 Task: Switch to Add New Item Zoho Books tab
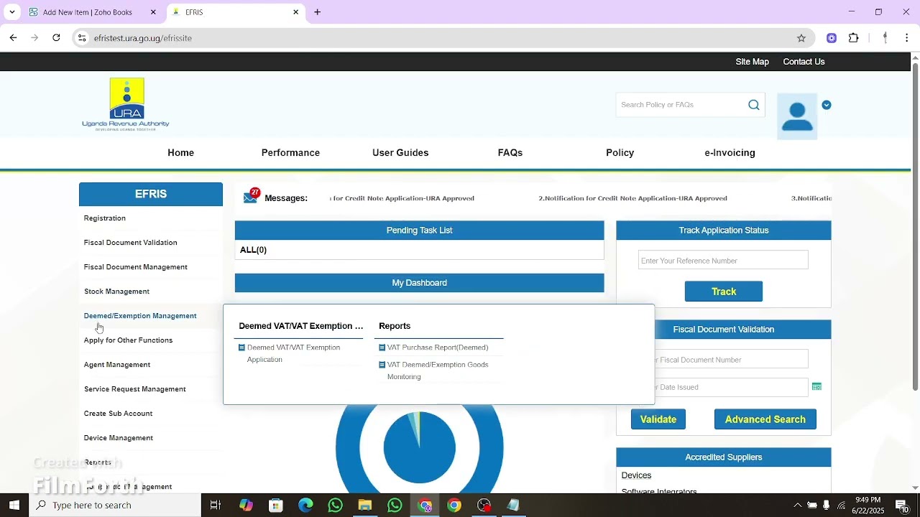[x=93, y=12]
